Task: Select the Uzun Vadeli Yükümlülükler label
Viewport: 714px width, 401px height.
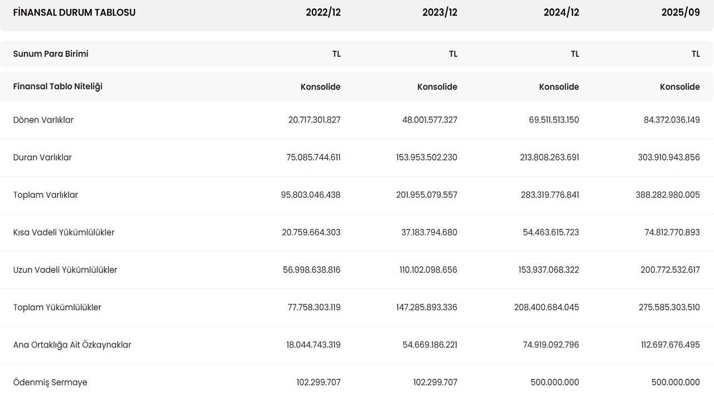Action: pyautogui.click(x=65, y=270)
